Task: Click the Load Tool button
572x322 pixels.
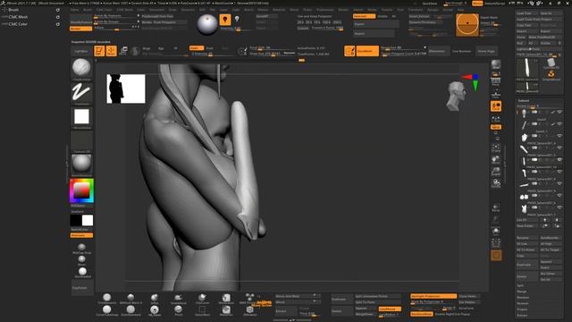Action: point(526,13)
